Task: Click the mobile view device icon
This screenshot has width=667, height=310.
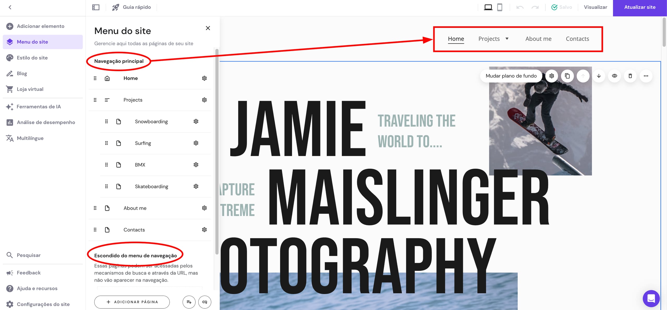Action: (499, 7)
